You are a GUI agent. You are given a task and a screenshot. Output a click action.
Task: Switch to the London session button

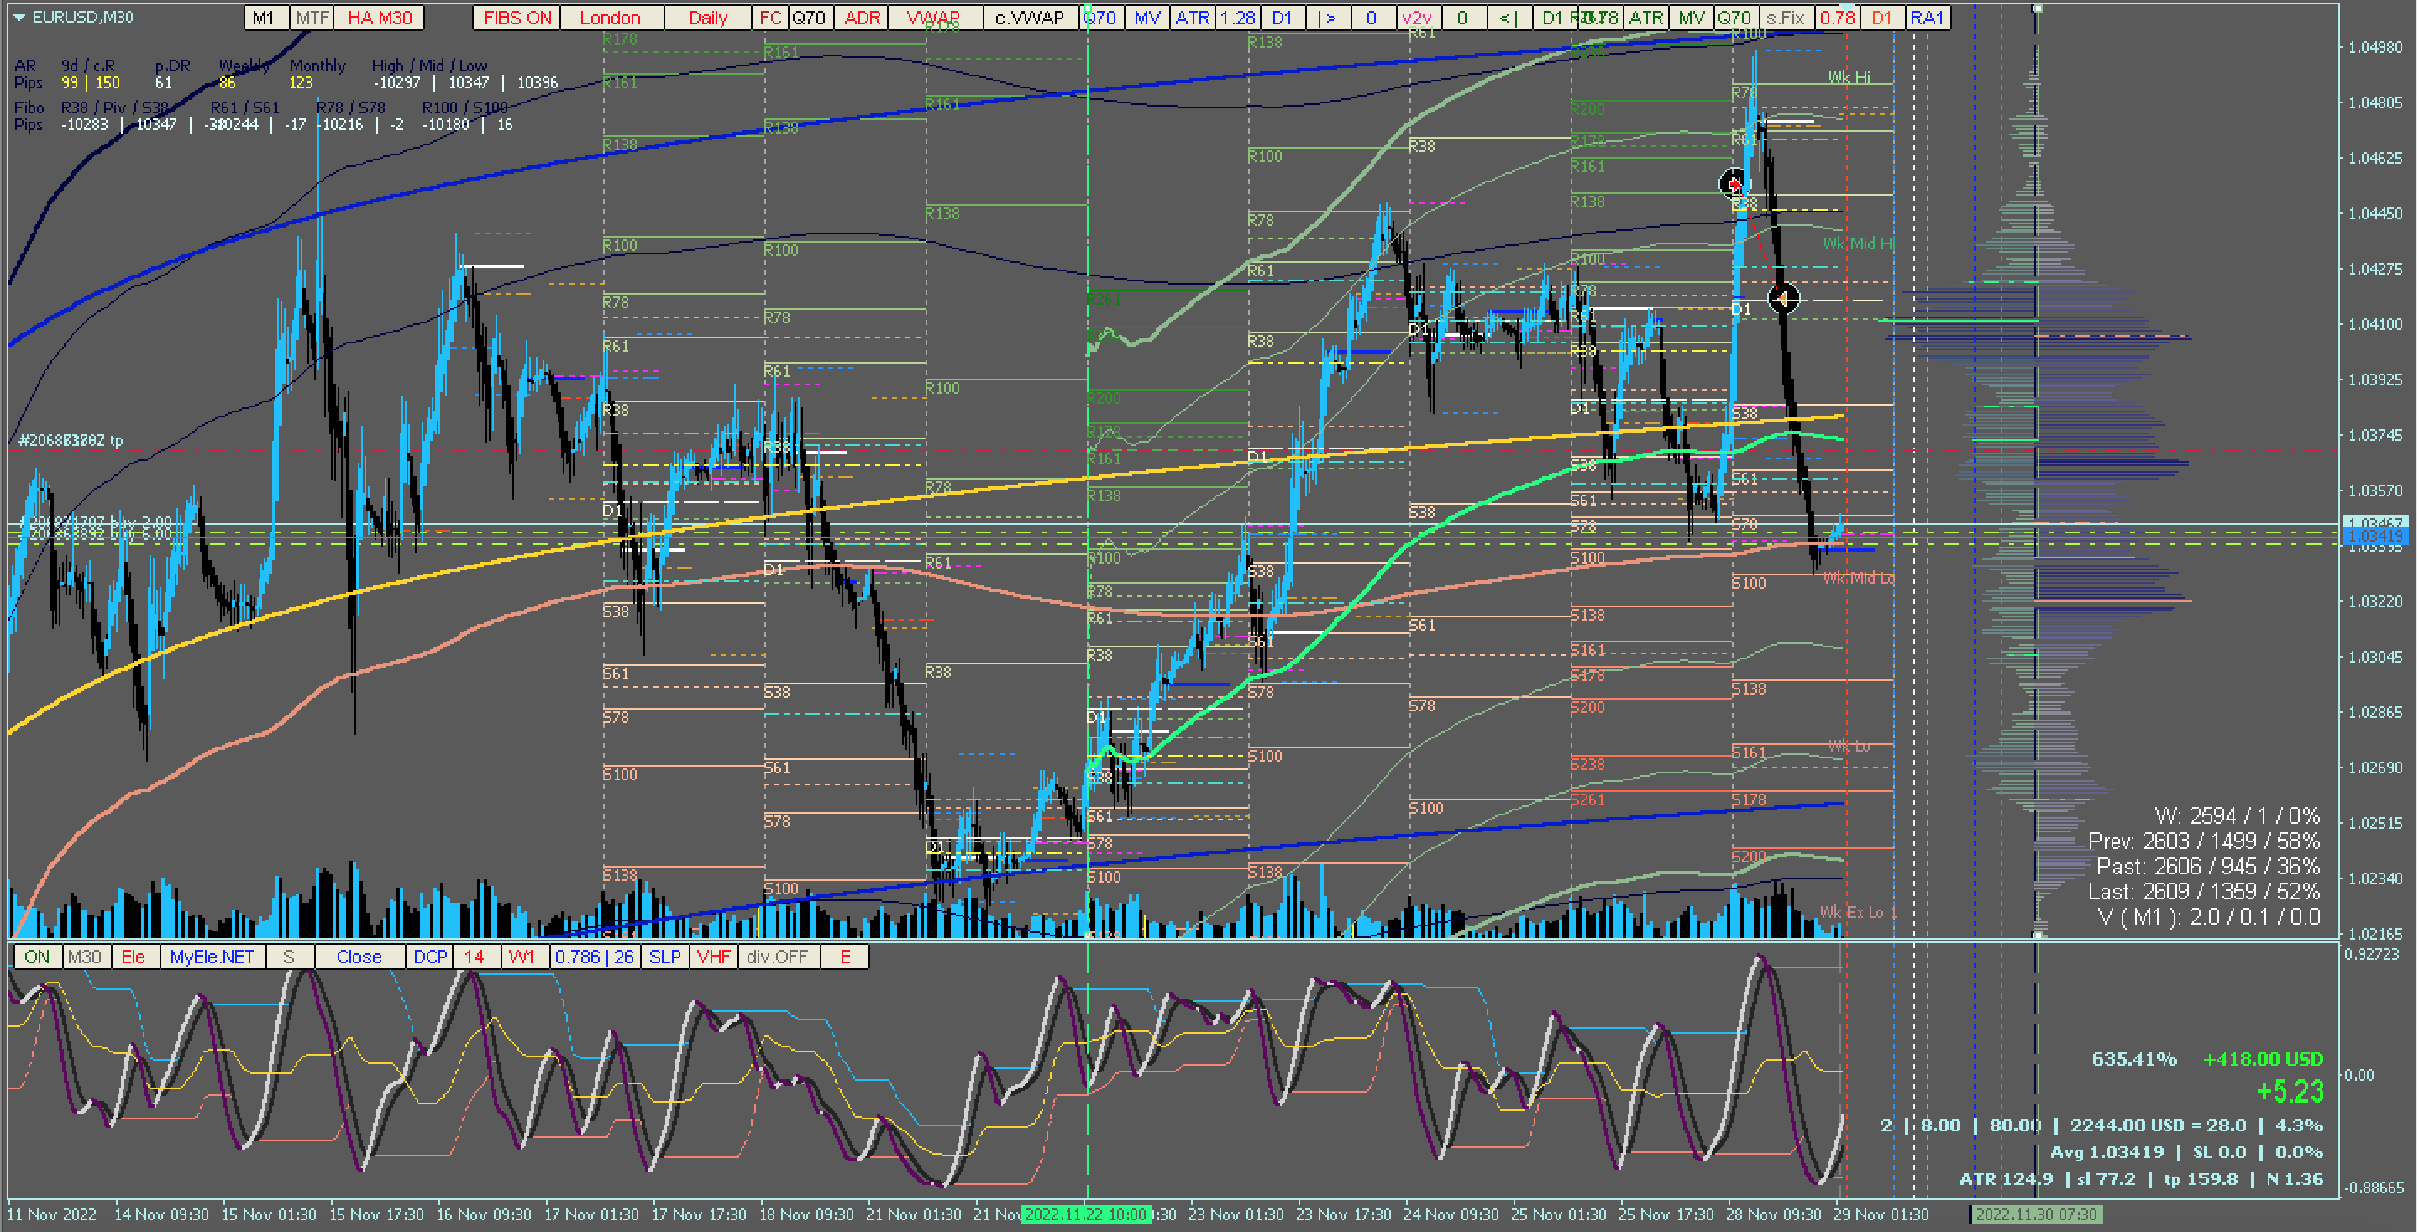point(610,18)
